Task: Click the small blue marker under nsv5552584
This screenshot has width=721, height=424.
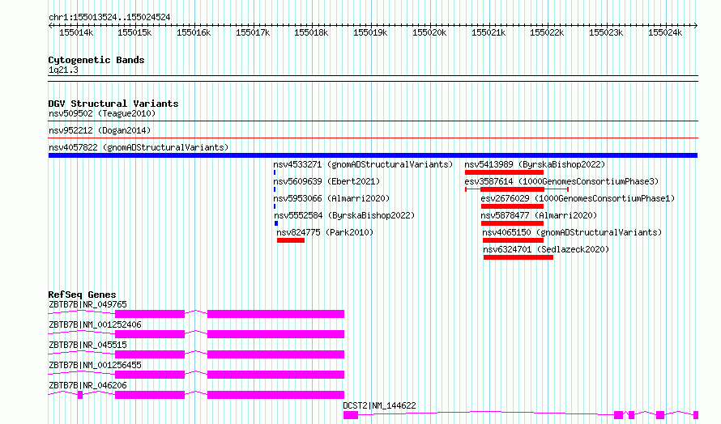Action: pyautogui.click(x=276, y=223)
